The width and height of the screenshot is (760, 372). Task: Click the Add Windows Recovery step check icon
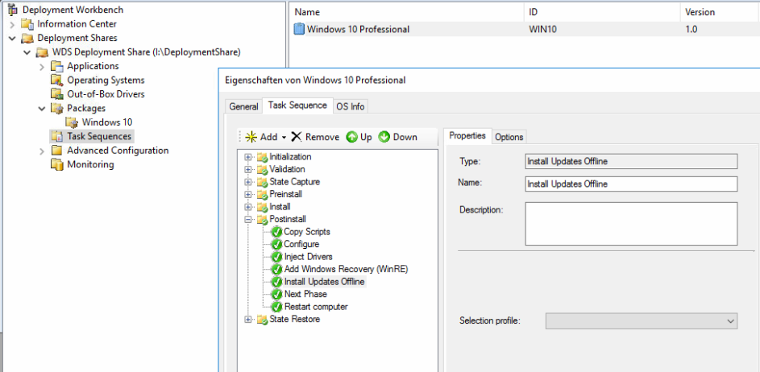(x=276, y=269)
